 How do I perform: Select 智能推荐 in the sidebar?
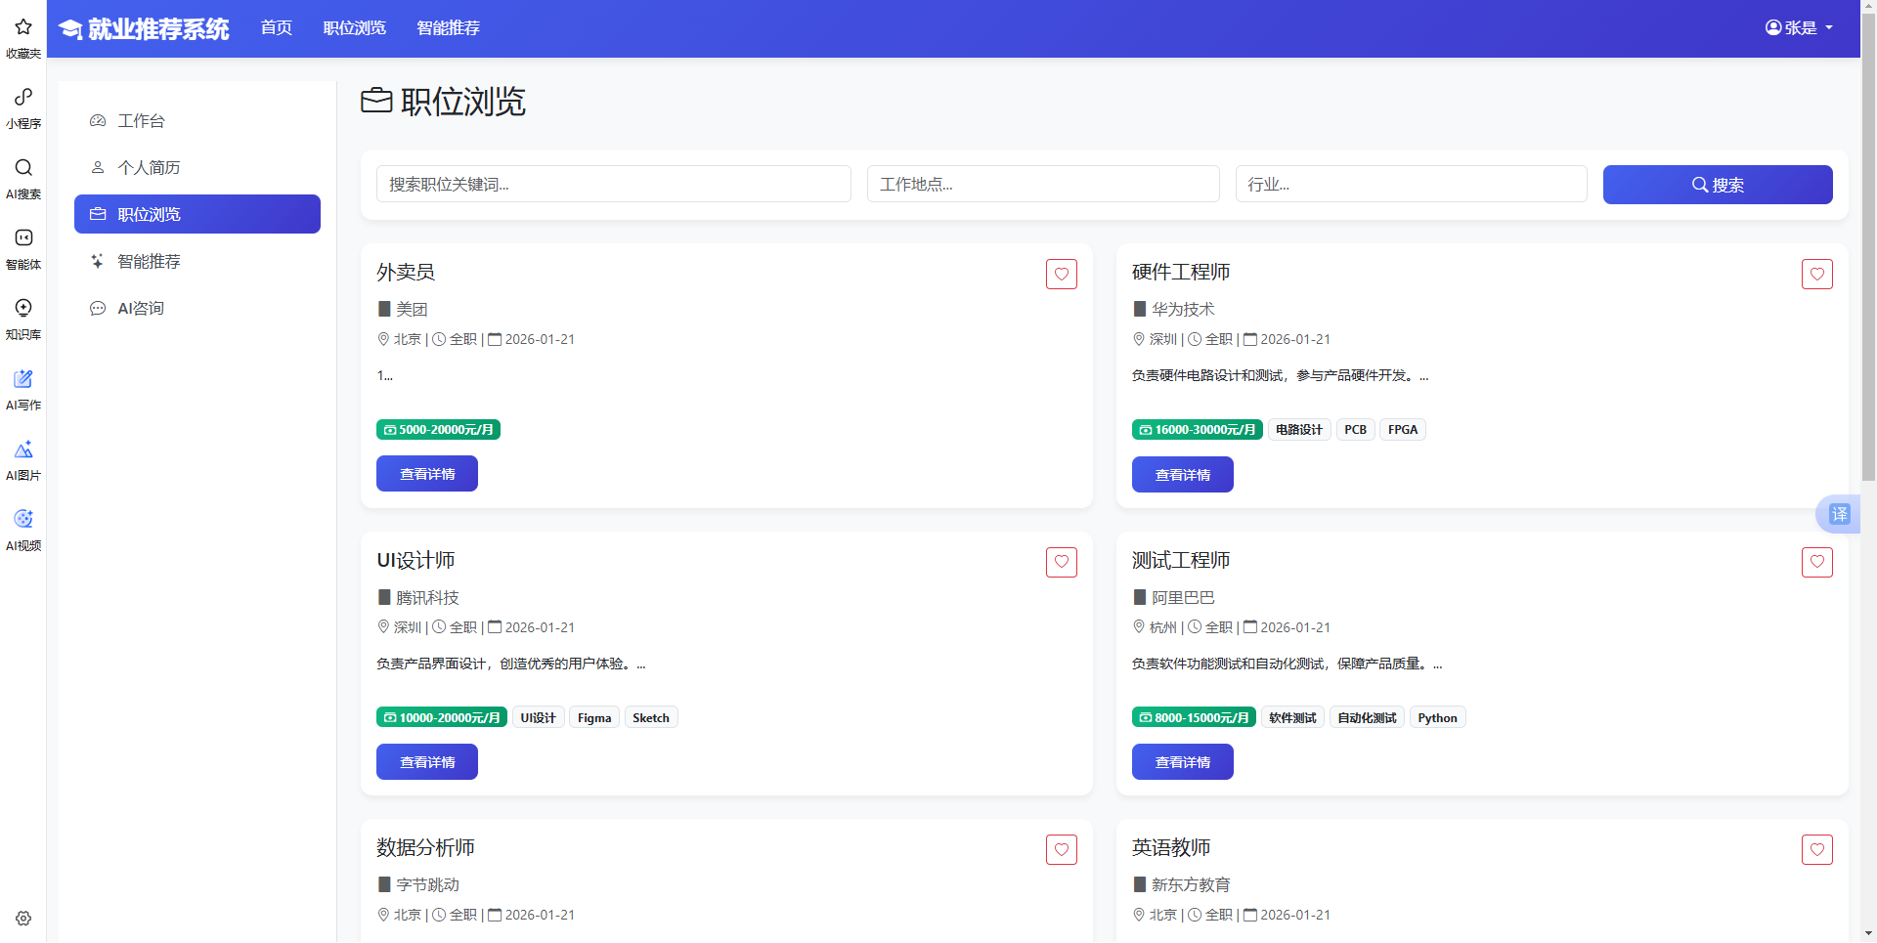click(197, 262)
